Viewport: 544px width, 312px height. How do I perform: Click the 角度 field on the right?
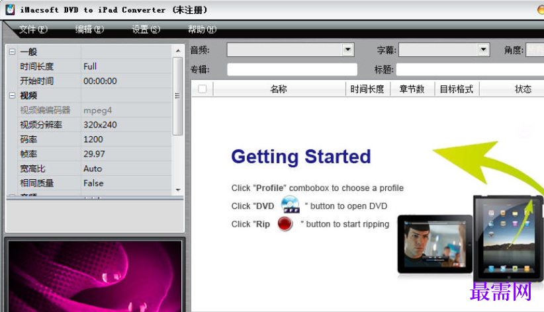click(535, 50)
